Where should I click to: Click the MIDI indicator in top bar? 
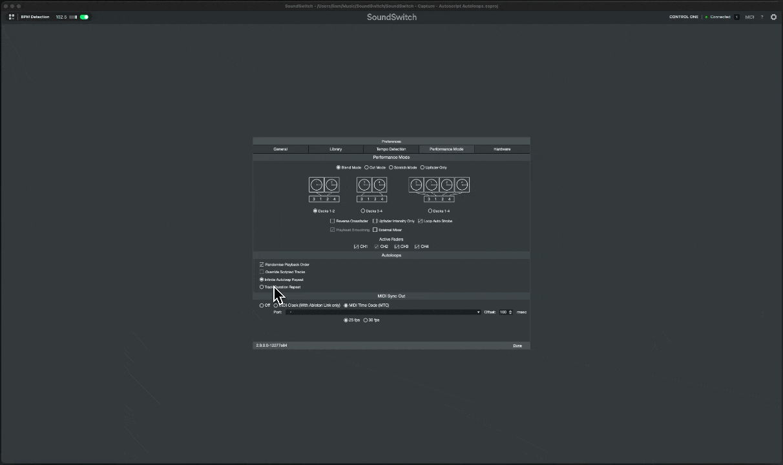coord(749,17)
